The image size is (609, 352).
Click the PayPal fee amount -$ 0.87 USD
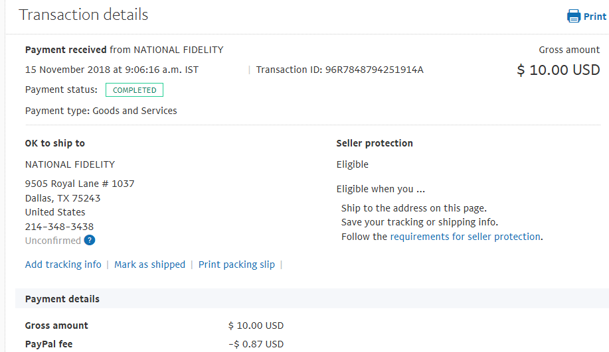tap(256, 344)
